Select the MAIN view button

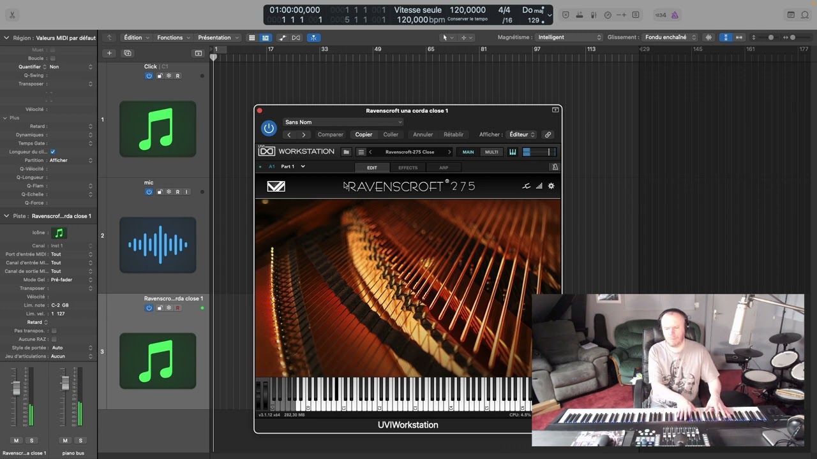coord(468,152)
